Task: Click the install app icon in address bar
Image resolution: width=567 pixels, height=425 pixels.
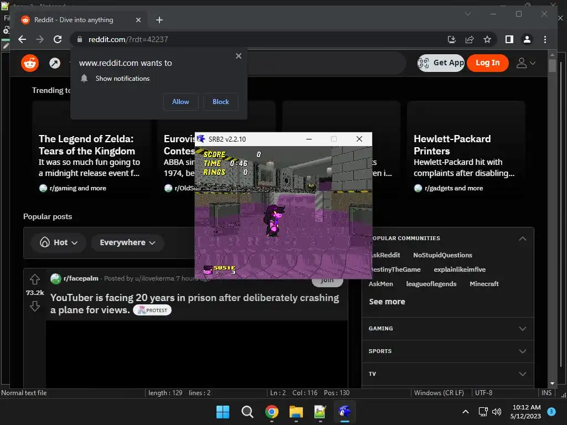Action: [x=452, y=39]
